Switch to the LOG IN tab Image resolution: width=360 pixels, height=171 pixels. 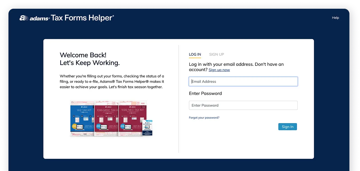point(195,54)
